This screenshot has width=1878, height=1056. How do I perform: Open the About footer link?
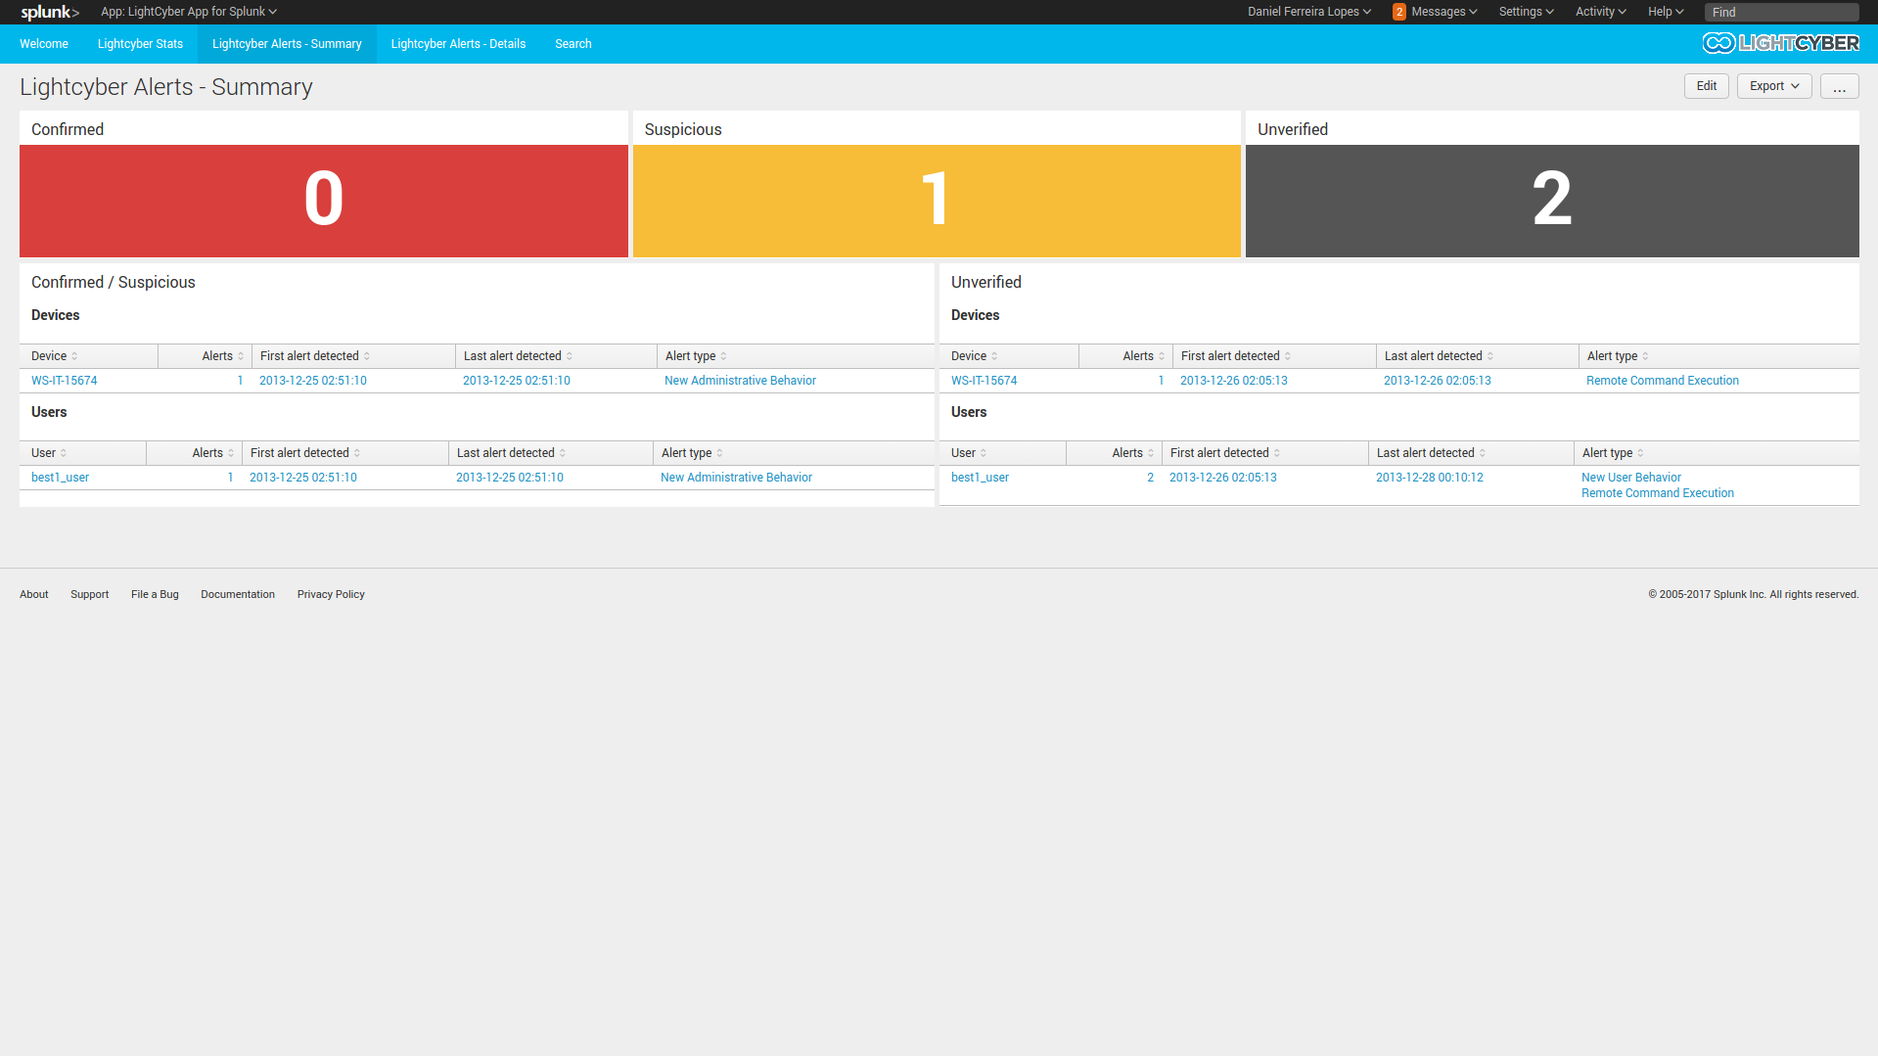click(34, 595)
